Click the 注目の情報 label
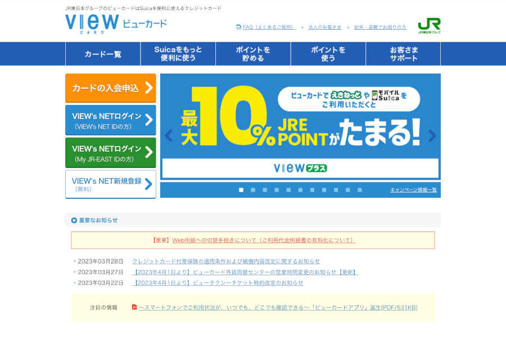 (x=103, y=308)
